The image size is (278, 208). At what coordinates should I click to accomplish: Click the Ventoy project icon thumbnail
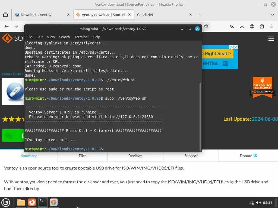[x=13, y=92]
